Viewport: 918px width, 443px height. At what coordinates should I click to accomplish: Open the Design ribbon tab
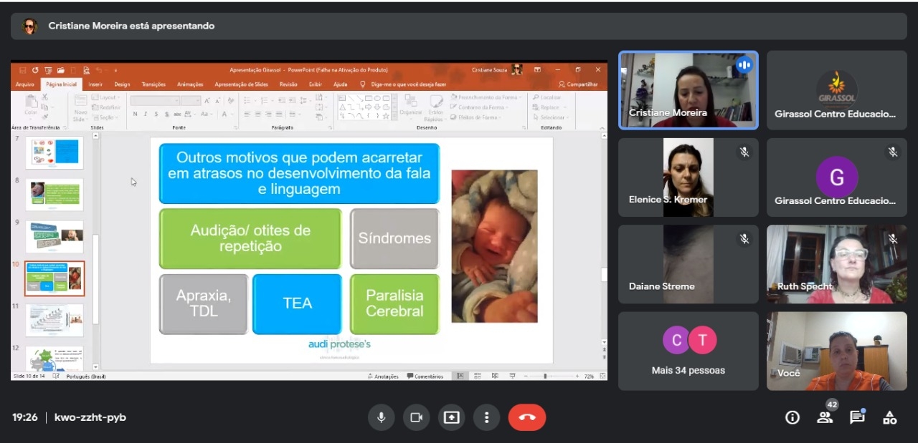coord(122,84)
